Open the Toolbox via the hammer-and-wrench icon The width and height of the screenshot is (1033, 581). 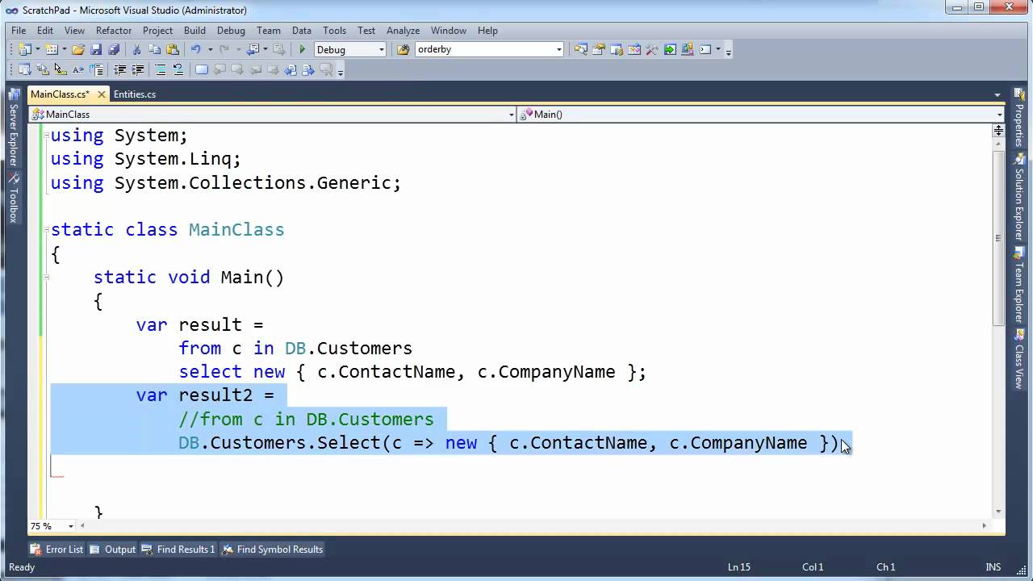[x=652, y=49]
